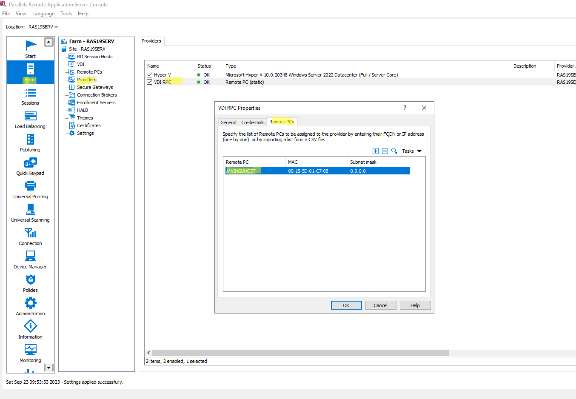This screenshot has width=576, height=399.
Task: Click the help question mark in dialog title
Action: click(405, 108)
